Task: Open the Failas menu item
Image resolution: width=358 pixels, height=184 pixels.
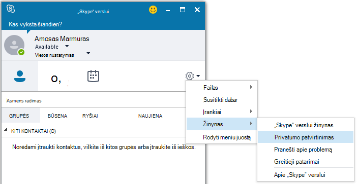Action: pos(222,88)
